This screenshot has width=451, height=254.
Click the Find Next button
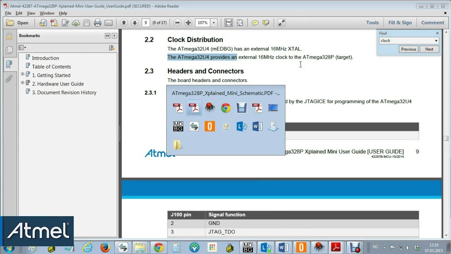[429, 49]
